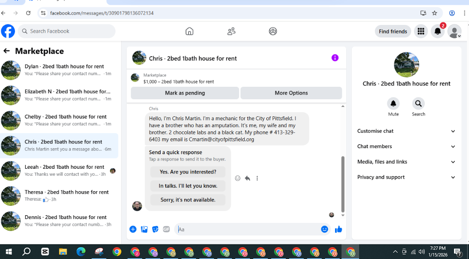Open conversation information purple icon
The width and height of the screenshot is (469, 259).
tap(335, 58)
